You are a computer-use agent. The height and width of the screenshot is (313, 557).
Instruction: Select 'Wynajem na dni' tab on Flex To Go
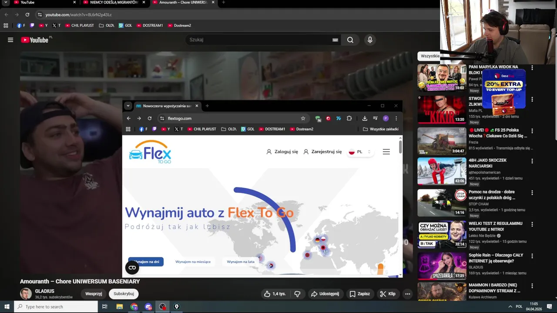point(146,262)
